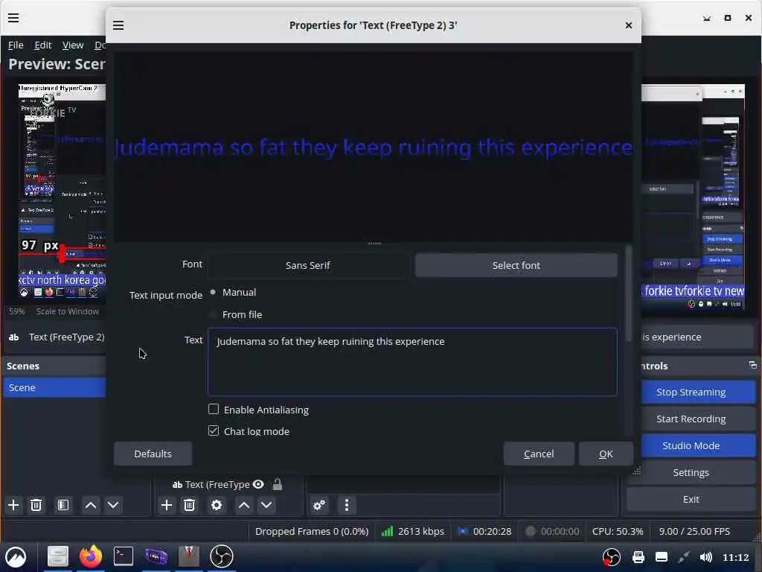
Task: Remove the selected scene with trash icon
Action: click(36, 505)
